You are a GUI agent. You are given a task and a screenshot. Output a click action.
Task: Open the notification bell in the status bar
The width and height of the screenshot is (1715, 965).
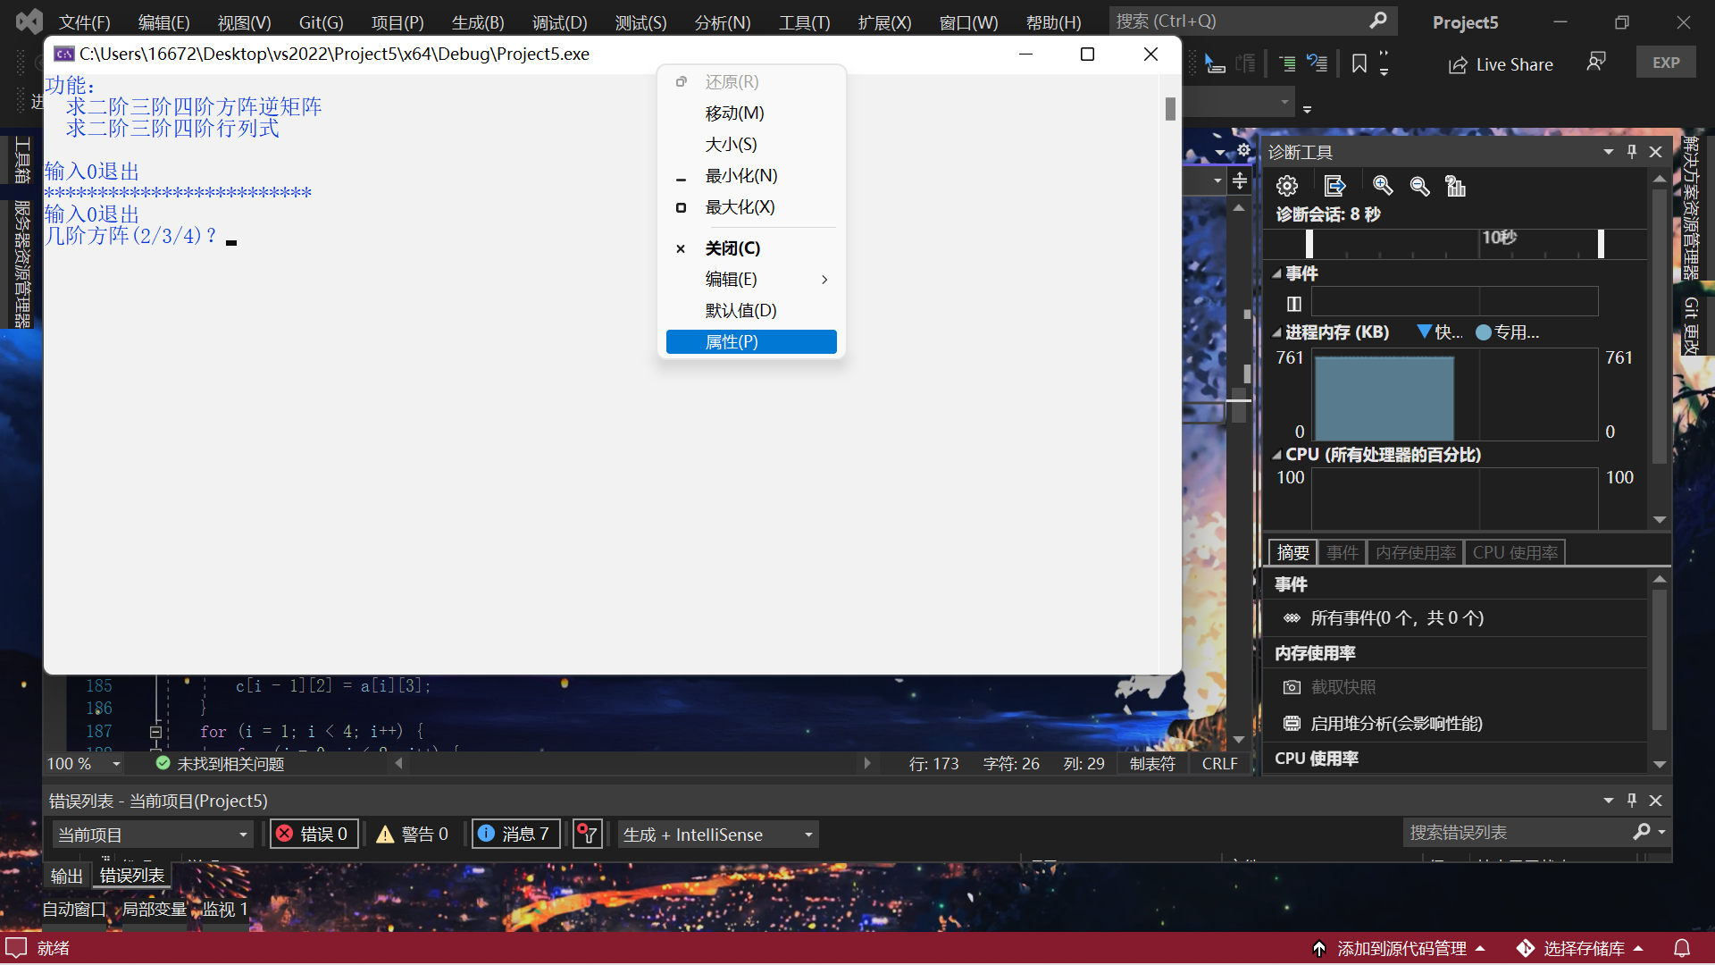[1682, 948]
